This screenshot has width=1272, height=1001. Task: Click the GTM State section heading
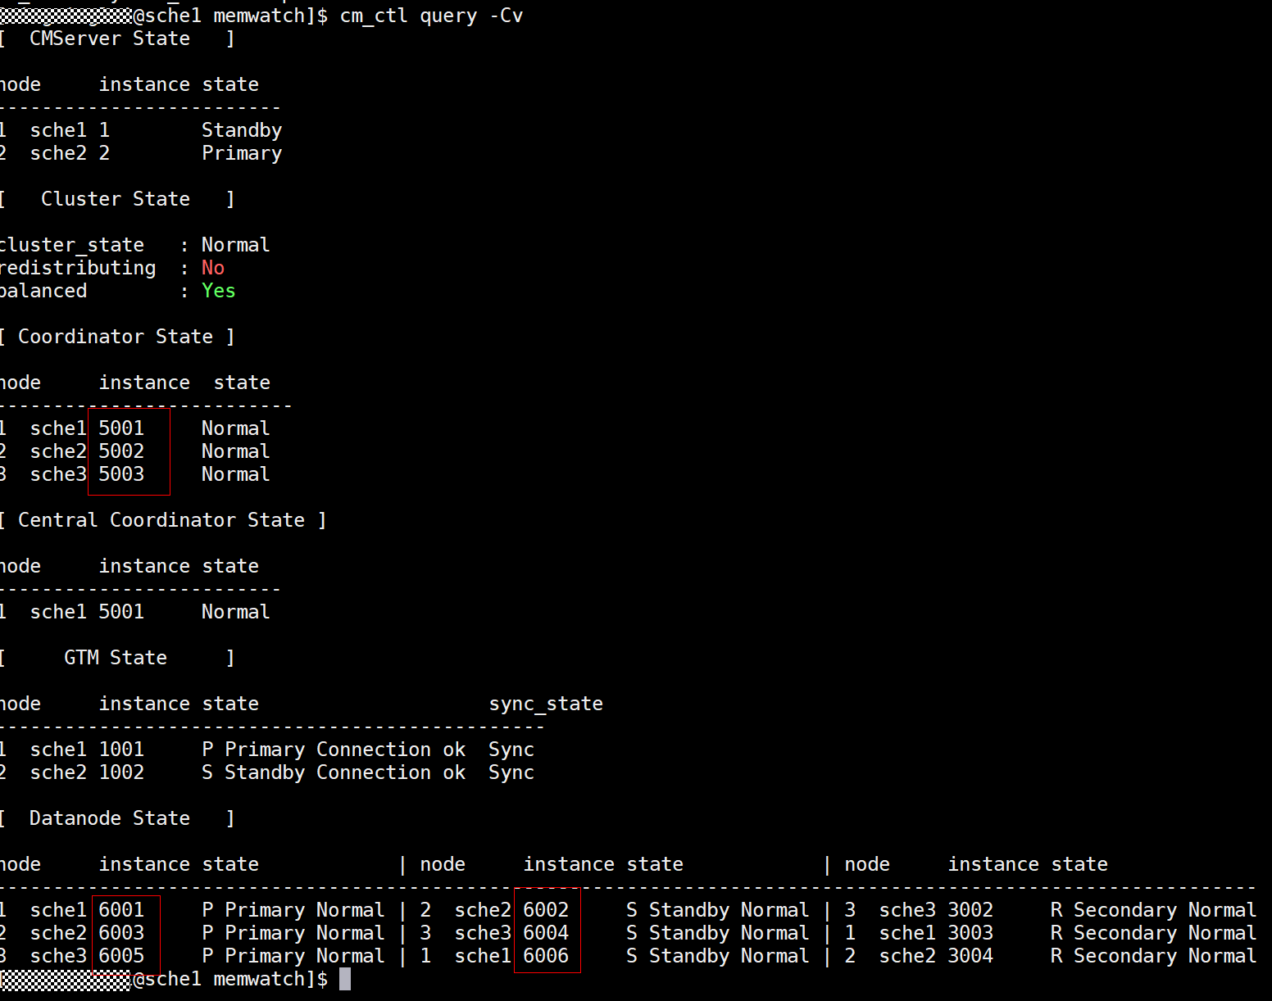[x=116, y=658]
